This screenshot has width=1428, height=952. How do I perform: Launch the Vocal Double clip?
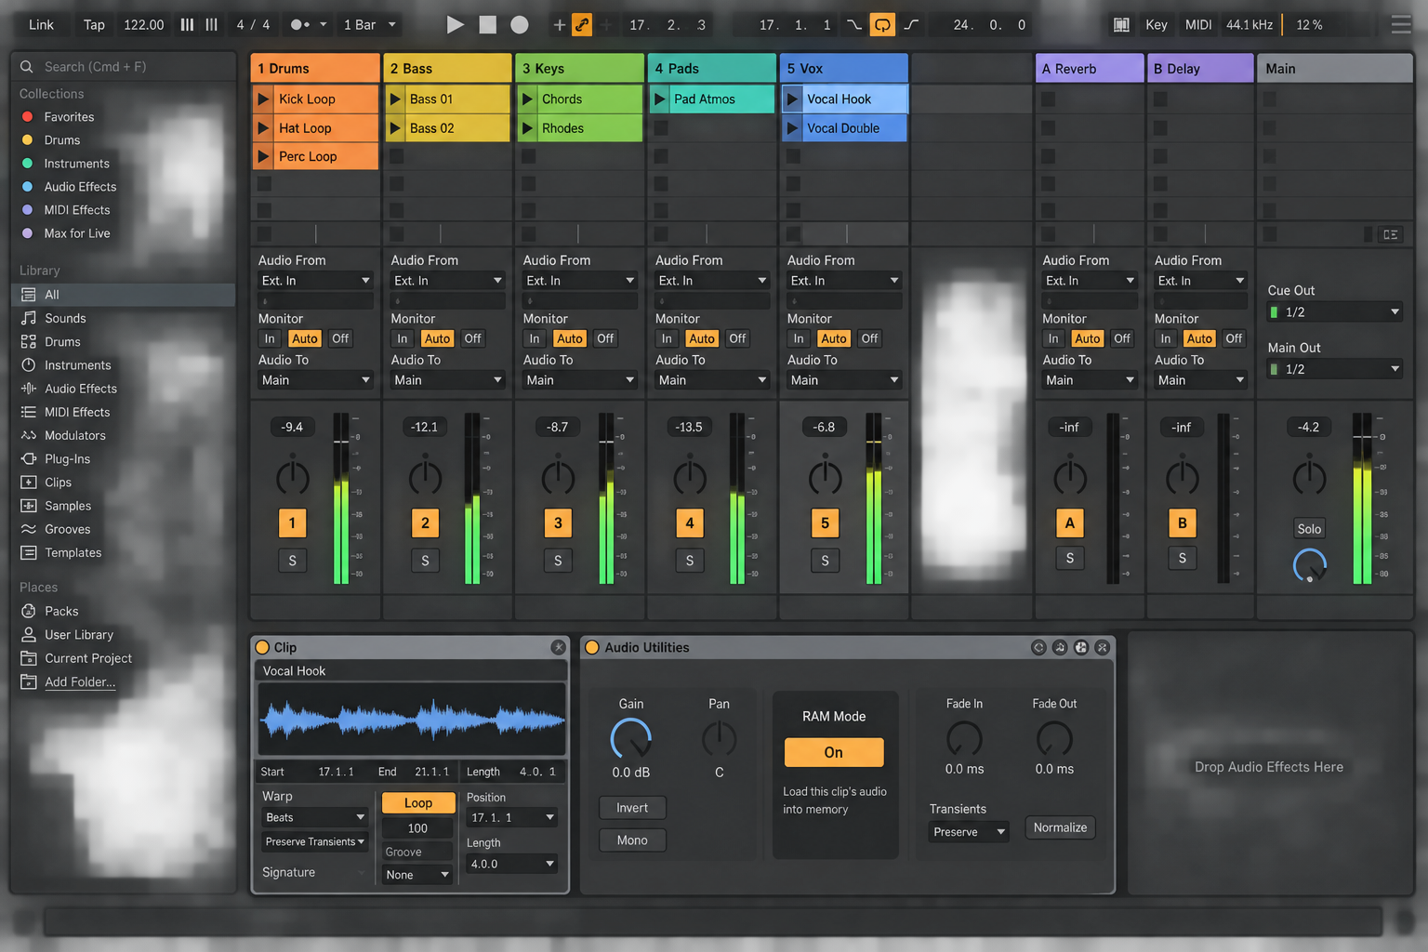(x=793, y=128)
